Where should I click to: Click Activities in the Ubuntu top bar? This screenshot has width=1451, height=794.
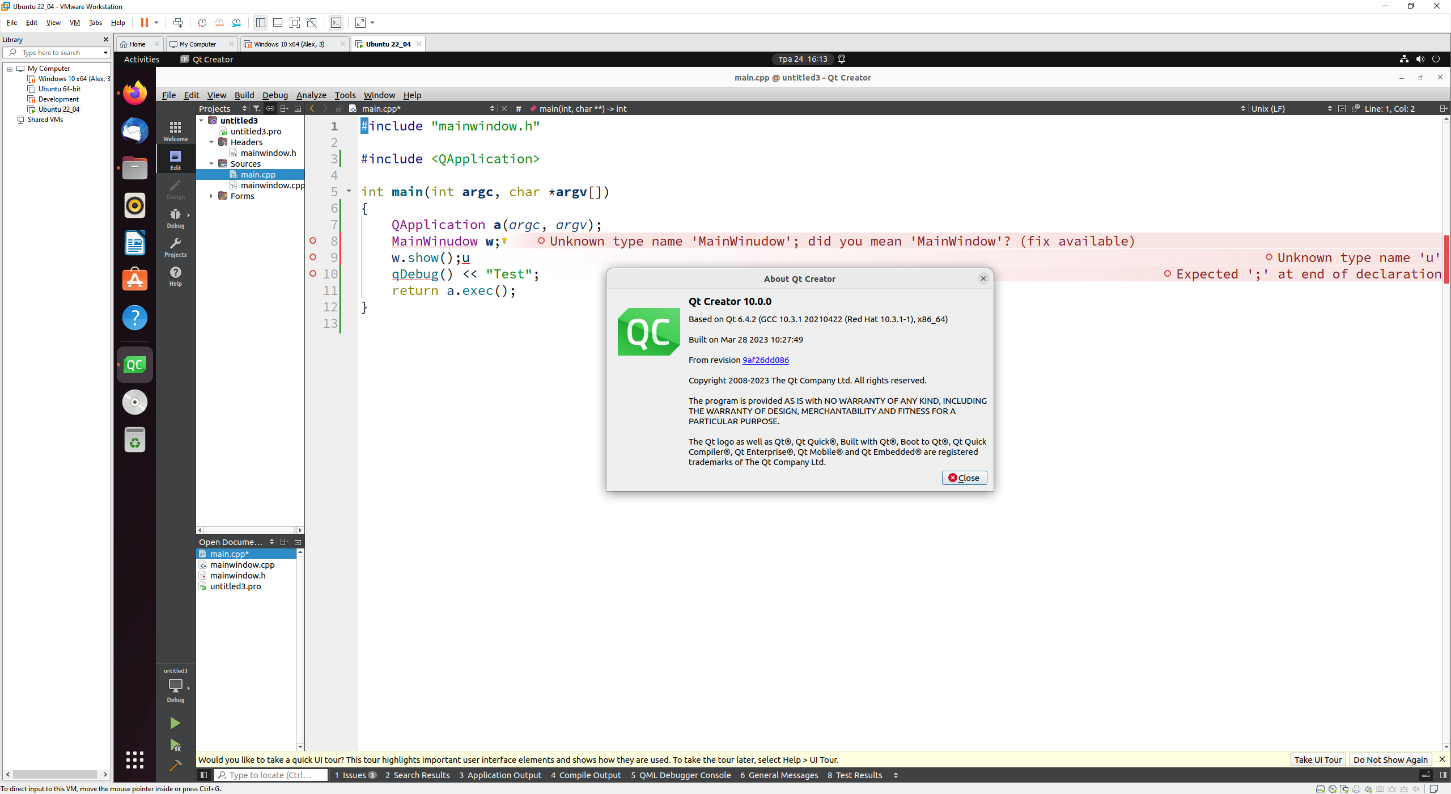pos(142,59)
